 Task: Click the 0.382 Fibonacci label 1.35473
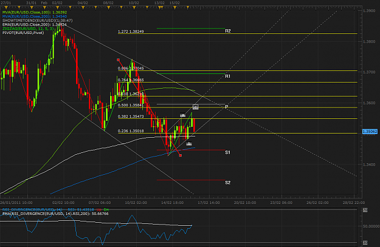pyautogui.click(x=131, y=117)
